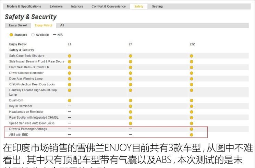Click LT dot for Rear Spoiler row
Image resolution: width=255 pixels, height=168 pixels.
[x=131, y=118]
